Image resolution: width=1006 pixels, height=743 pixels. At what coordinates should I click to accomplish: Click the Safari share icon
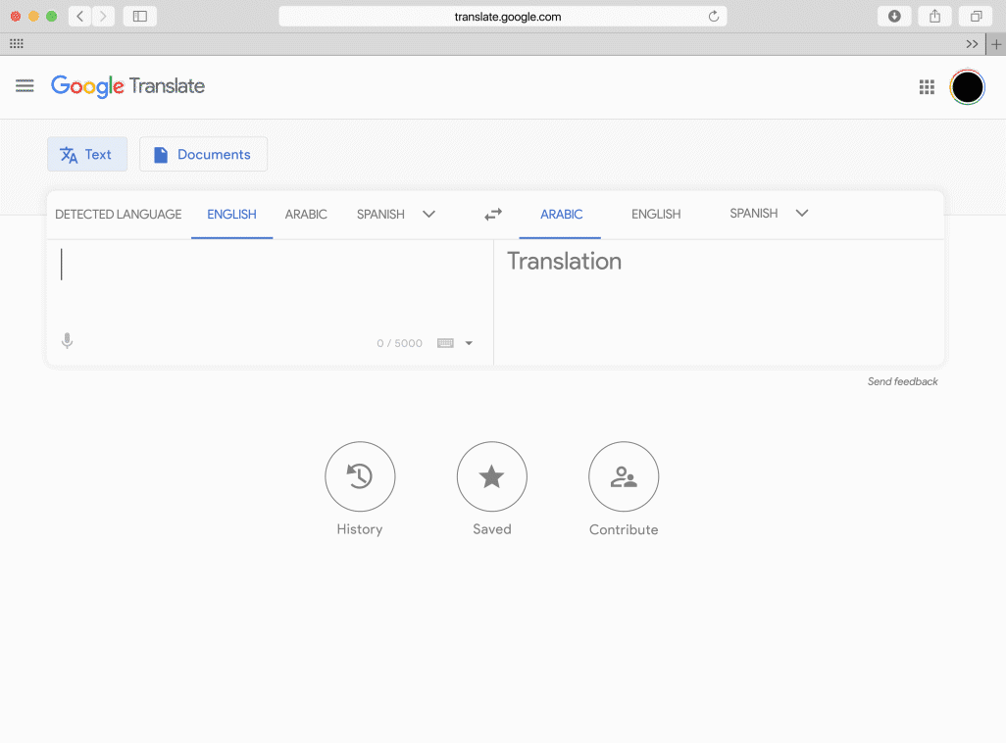[933, 16]
